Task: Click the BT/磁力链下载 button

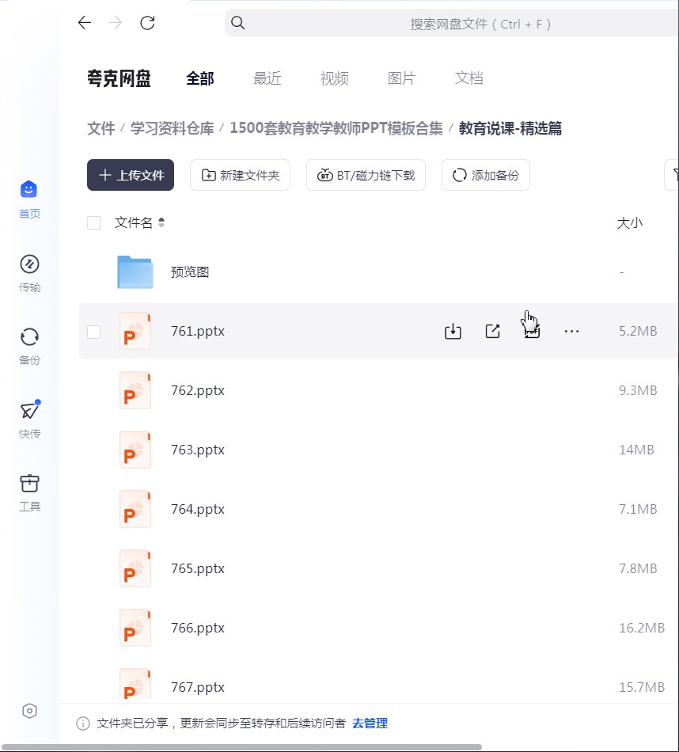Action: (366, 175)
